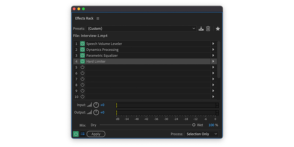The height and width of the screenshot is (147, 294).
Task: Select empty effect slot 5
Action: point(145,67)
